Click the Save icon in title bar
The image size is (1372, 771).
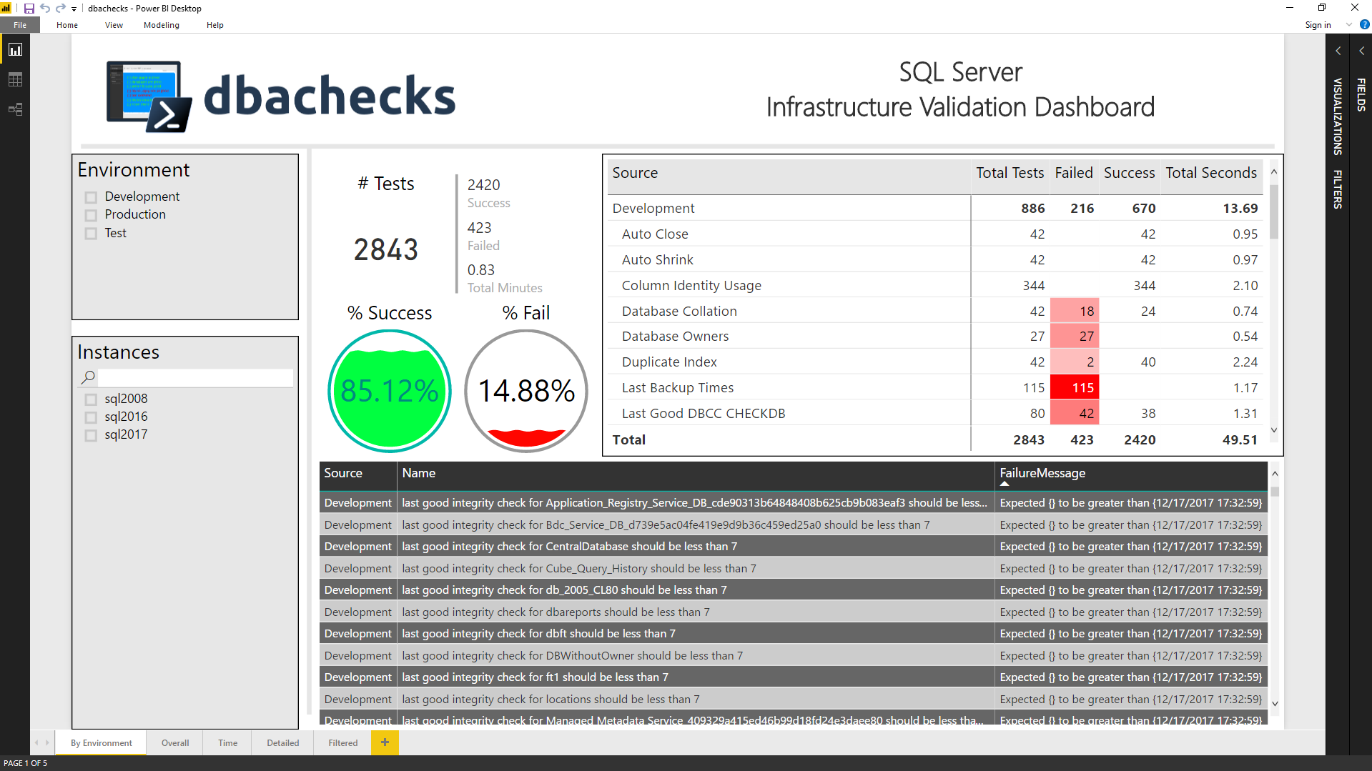[29, 9]
